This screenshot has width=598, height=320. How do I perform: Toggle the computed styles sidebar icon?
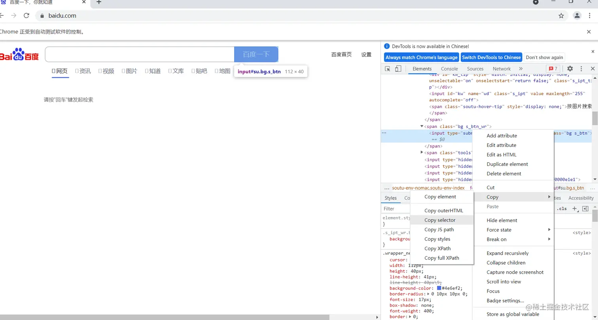(x=585, y=209)
